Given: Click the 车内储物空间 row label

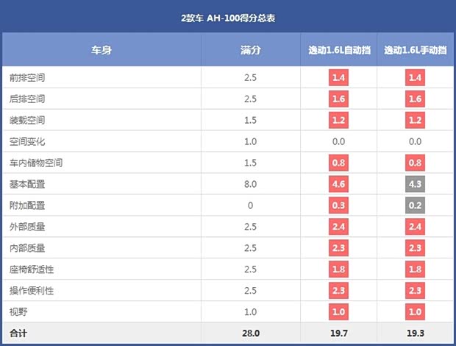Looking at the screenshot, I should [x=36, y=163].
